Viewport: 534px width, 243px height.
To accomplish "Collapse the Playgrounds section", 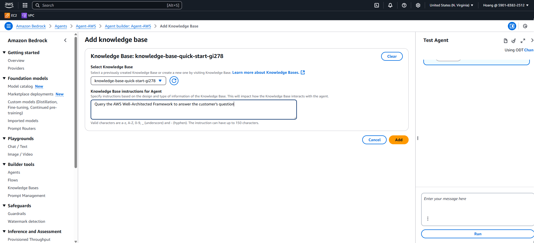I will pos(4,138).
